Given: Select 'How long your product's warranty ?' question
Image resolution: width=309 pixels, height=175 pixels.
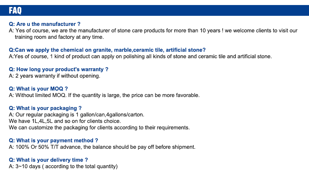Looking at the screenshot, I should tap(59, 69).
